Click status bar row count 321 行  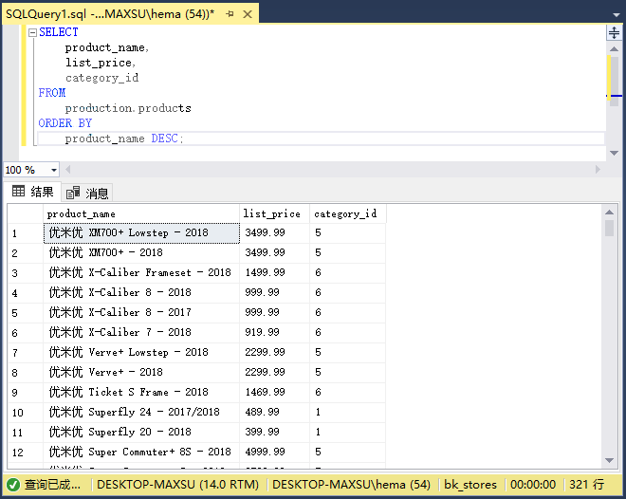point(586,485)
